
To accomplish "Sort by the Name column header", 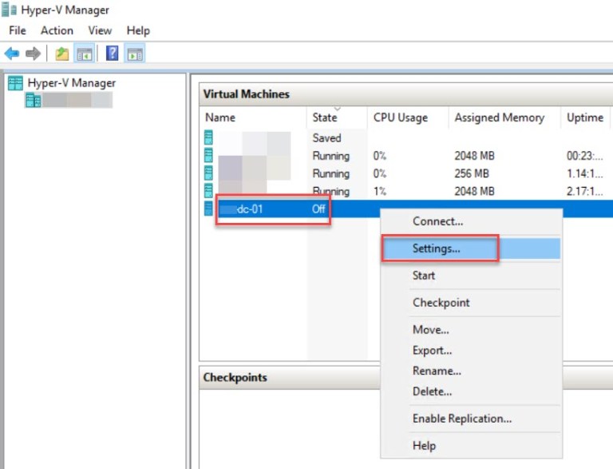I will coord(253,117).
